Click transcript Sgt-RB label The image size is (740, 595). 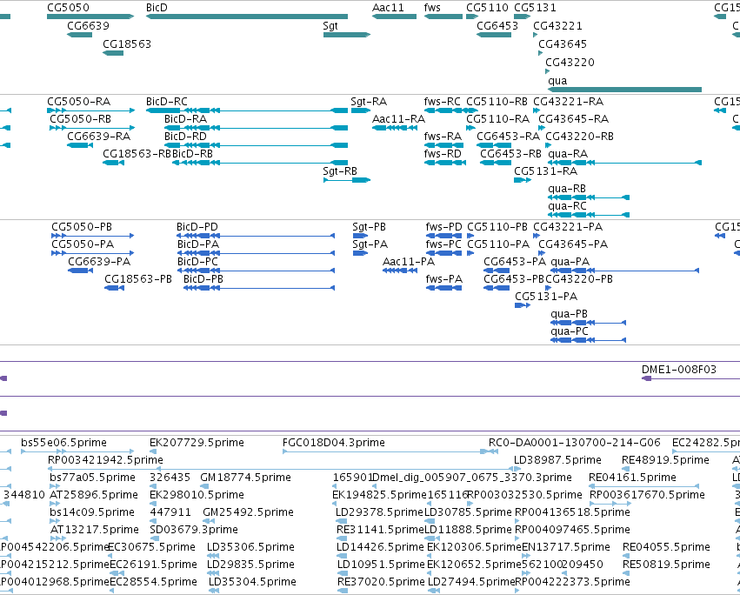click(340, 171)
